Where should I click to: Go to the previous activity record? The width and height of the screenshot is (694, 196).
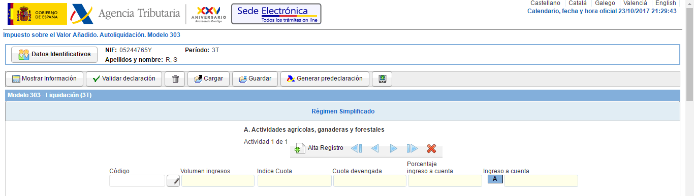click(375, 148)
